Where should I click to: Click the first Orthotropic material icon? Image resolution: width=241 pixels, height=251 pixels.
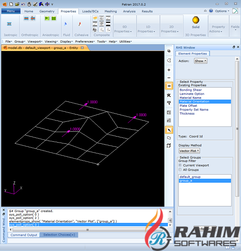point(27,18)
